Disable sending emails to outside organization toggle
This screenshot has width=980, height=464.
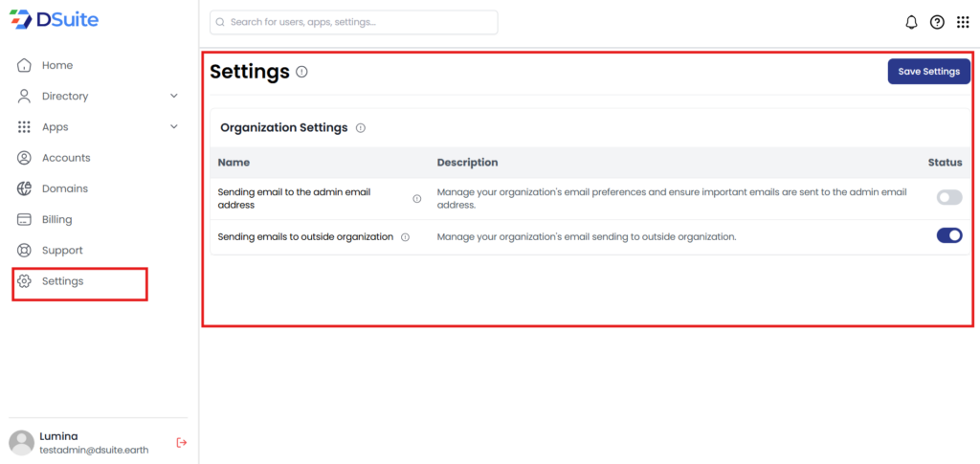[x=948, y=235]
